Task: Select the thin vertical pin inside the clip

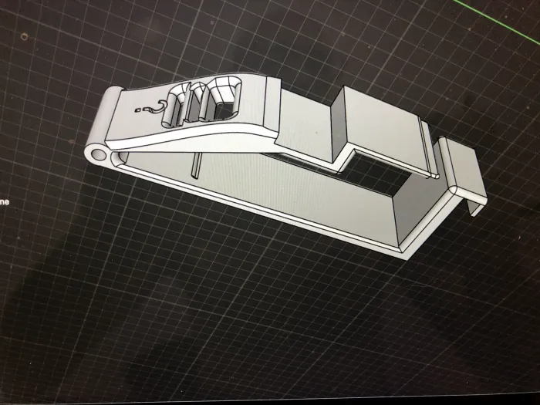Action: pos(195,166)
